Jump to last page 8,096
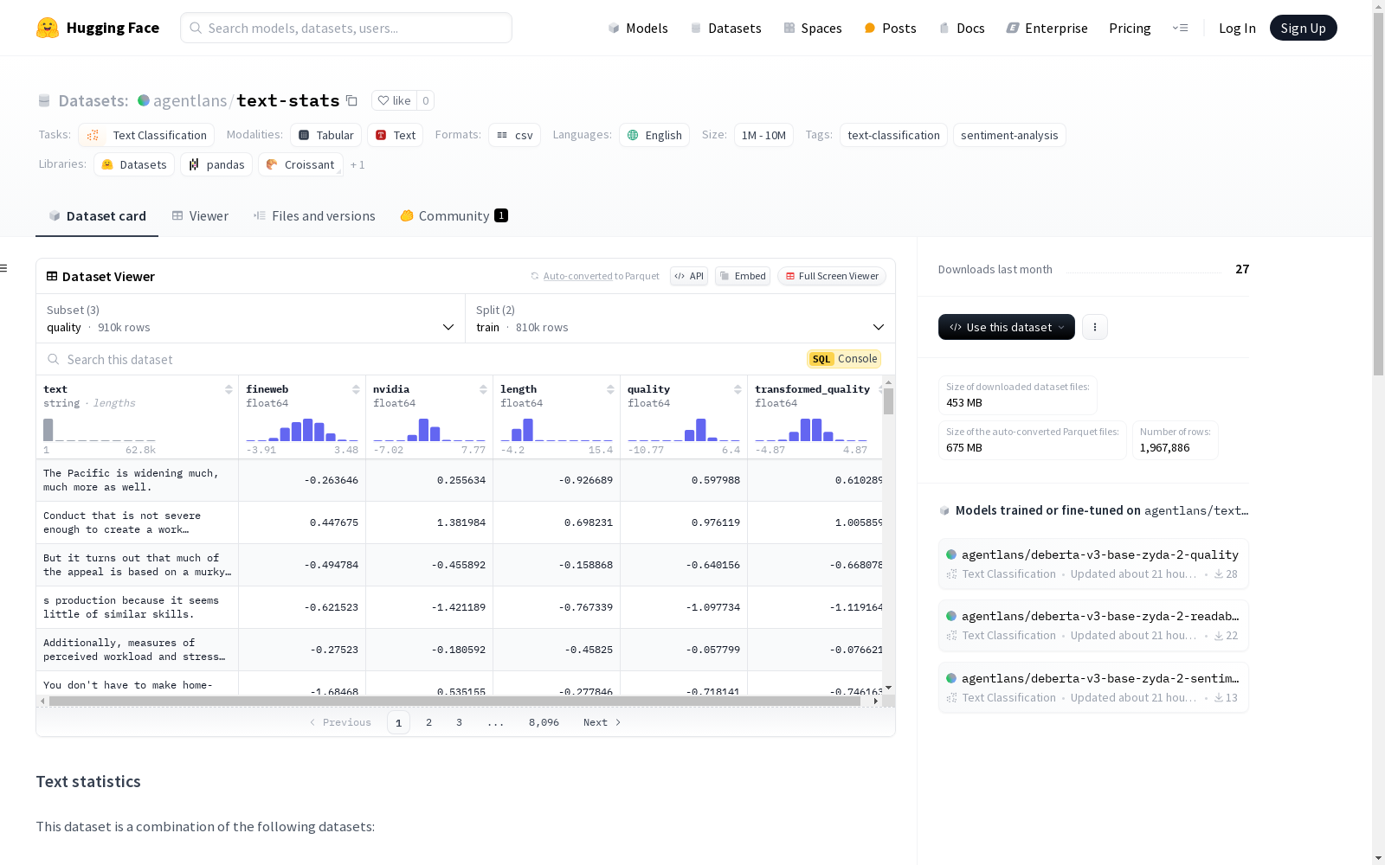Image resolution: width=1385 pixels, height=865 pixels. [x=544, y=722]
